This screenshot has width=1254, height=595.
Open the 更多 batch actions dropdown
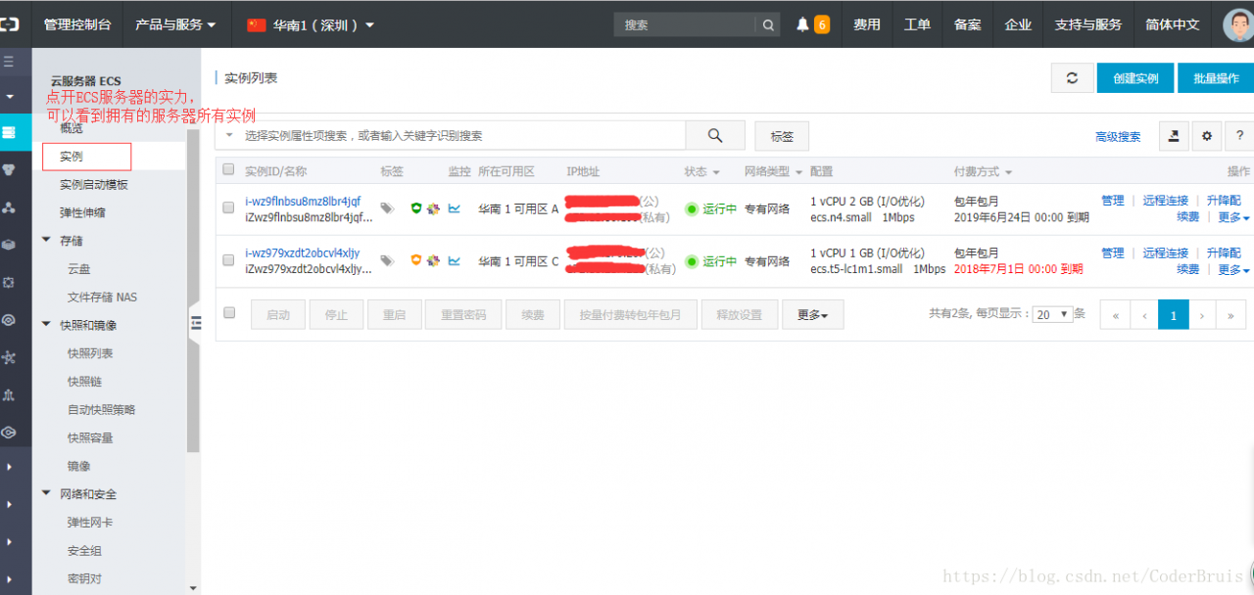coord(812,315)
